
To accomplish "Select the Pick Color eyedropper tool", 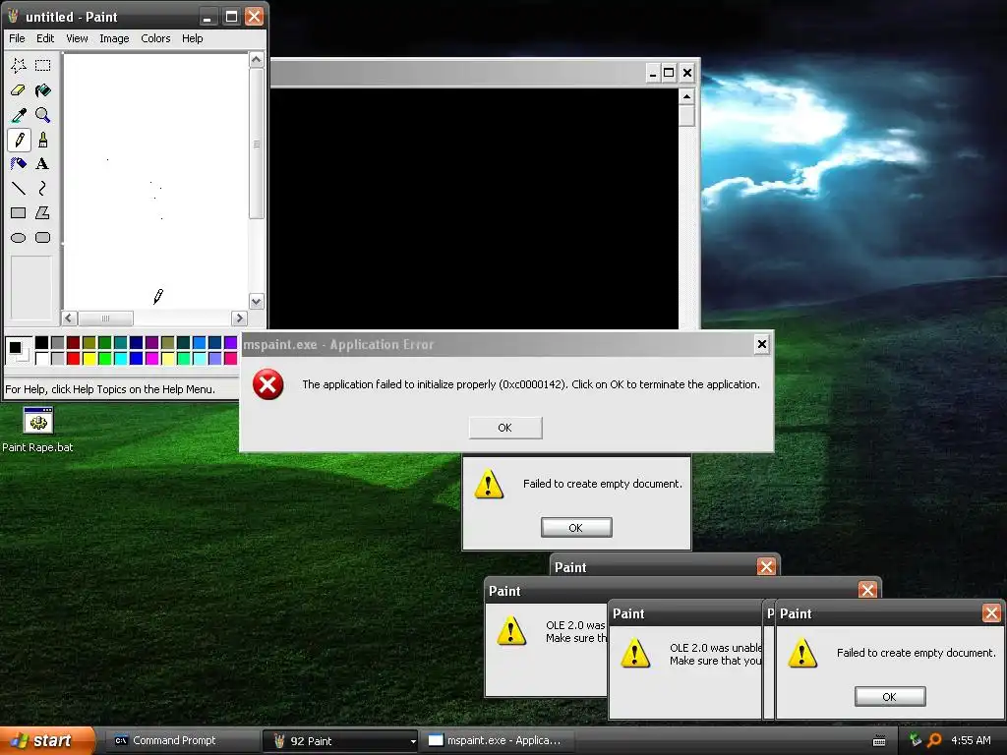I will coord(18,115).
